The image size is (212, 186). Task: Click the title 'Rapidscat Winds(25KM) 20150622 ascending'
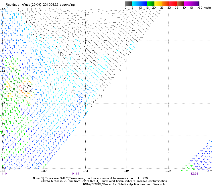pos(40,5)
